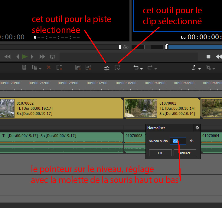Click audio keyframe point between clips
Viewport: 222px width, 208px height.
point(123,143)
